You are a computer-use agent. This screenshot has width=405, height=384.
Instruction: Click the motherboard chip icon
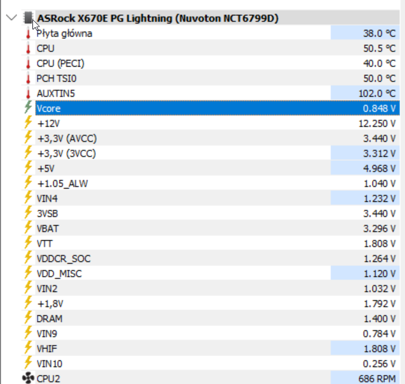pos(27,18)
